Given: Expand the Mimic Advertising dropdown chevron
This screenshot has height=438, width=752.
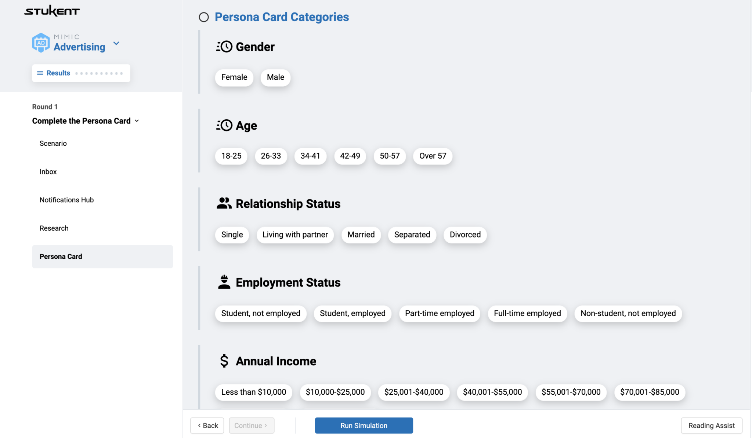Looking at the screenshot, I should coord(116,43).
